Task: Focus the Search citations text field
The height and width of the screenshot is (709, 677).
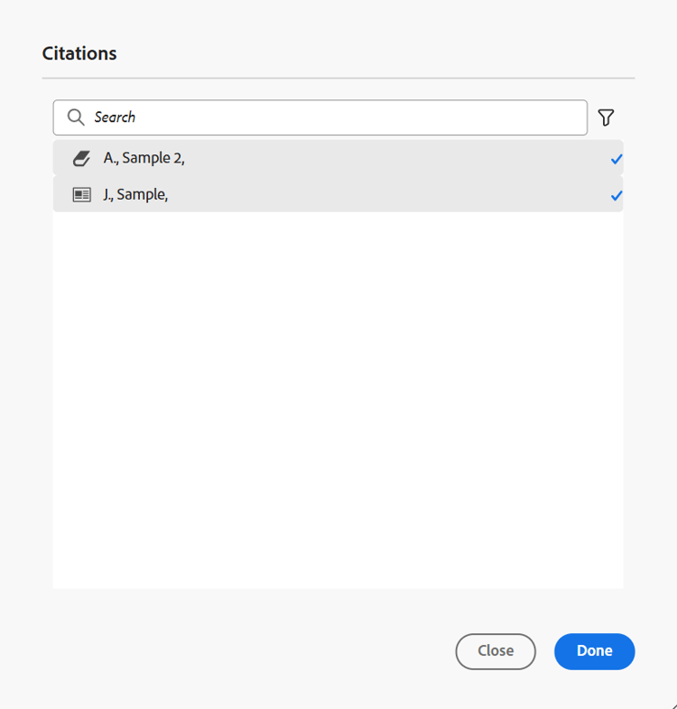Action: click(x=320, y=117)
